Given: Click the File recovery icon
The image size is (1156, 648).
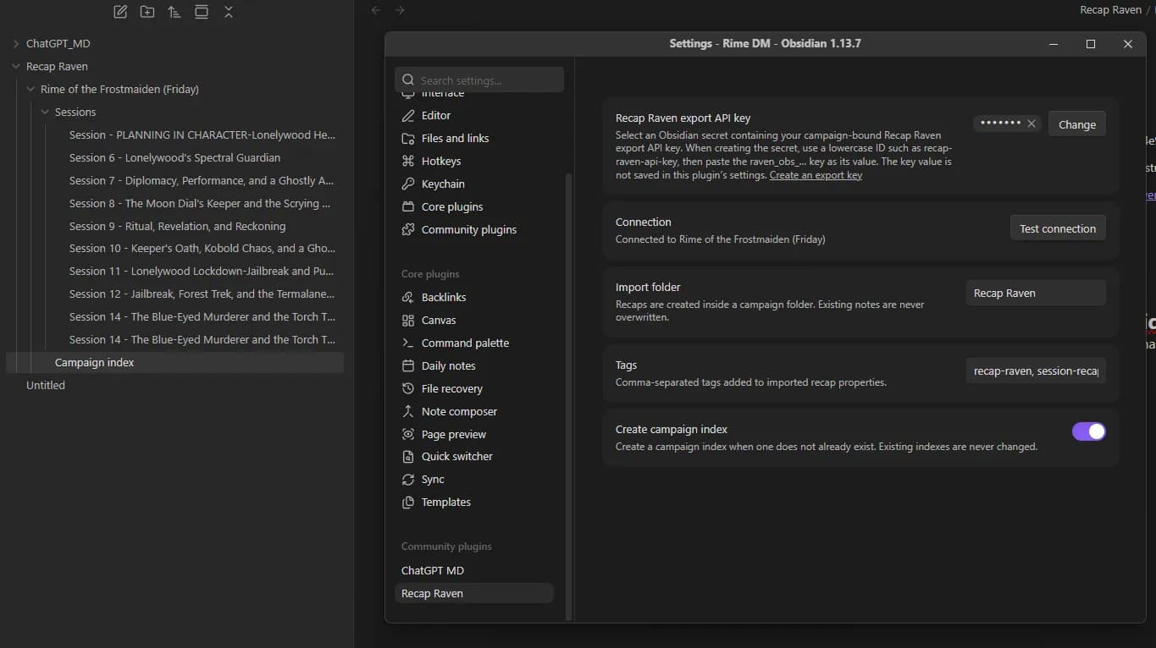Looking at the screenshot, I should click(408, 389).
